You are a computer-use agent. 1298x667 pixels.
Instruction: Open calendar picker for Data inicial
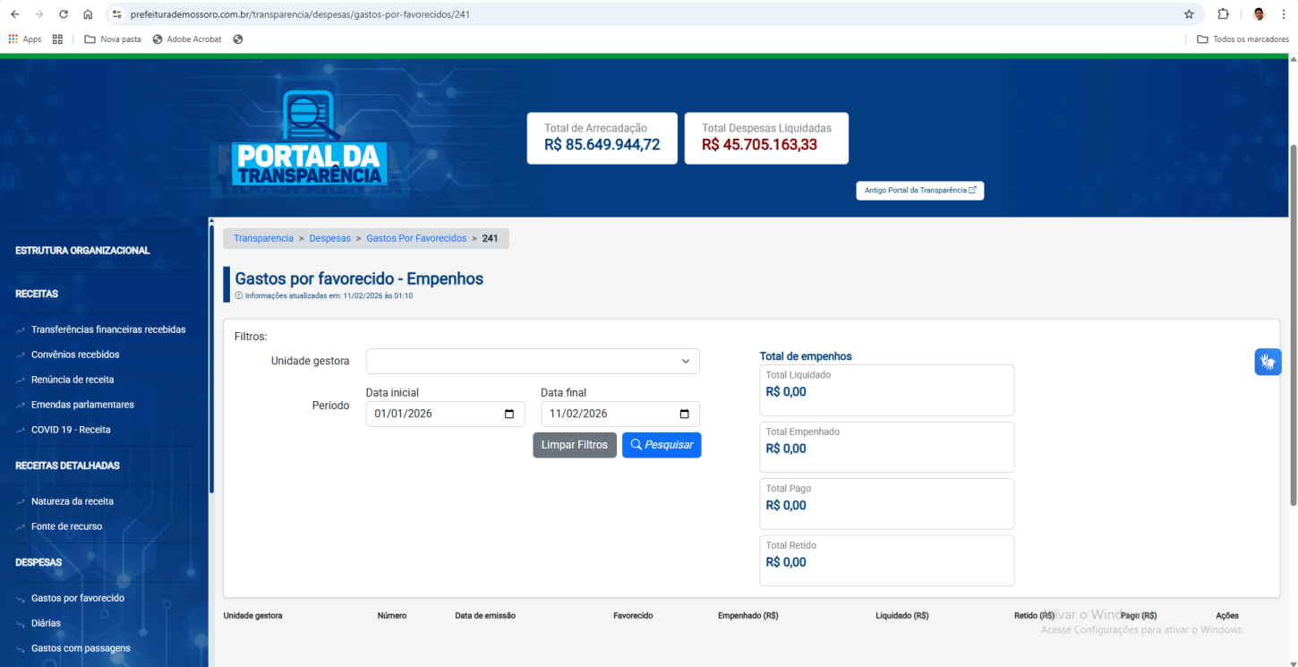point(509,414)
